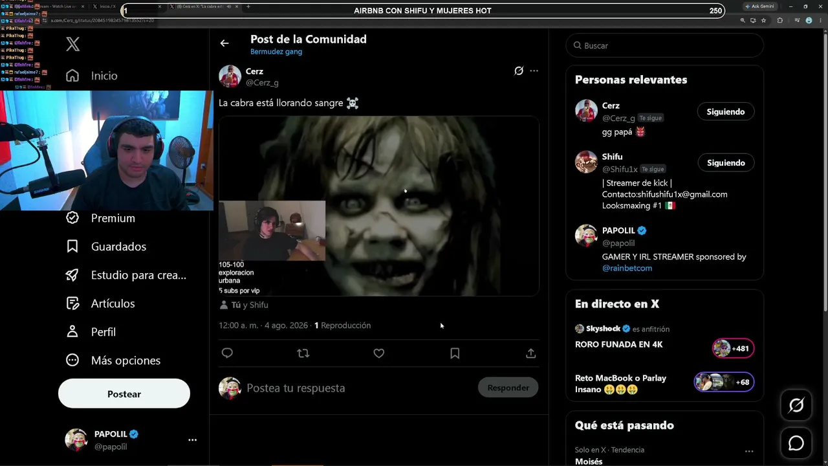Open options for the Moisés trend

(748, 451)
